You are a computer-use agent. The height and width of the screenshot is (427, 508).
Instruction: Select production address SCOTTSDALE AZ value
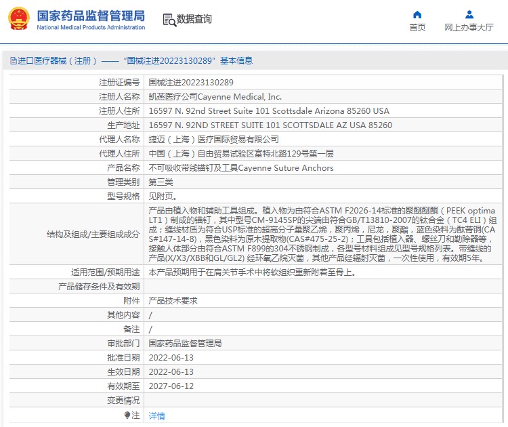[270, 125]
